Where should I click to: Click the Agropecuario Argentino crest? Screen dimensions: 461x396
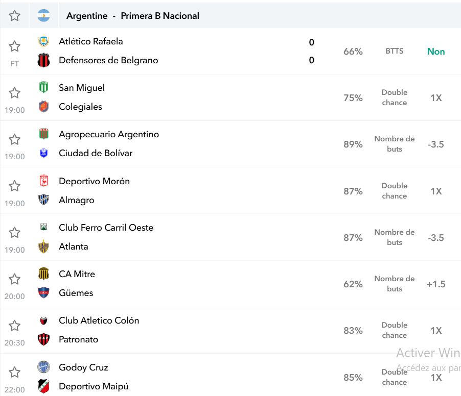(43, 134)
